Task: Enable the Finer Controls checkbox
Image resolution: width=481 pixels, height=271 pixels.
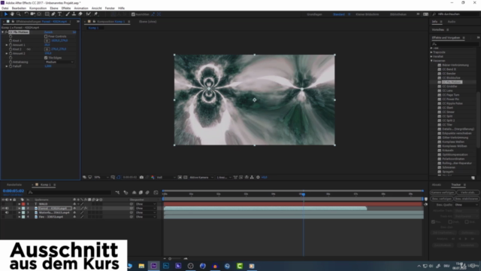Action: 46,36
